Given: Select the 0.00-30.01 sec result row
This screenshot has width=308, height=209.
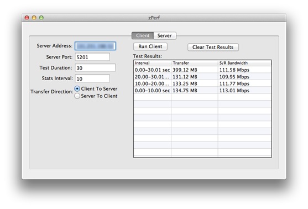Looking at the screenshot, I should [x=203, y=70].
